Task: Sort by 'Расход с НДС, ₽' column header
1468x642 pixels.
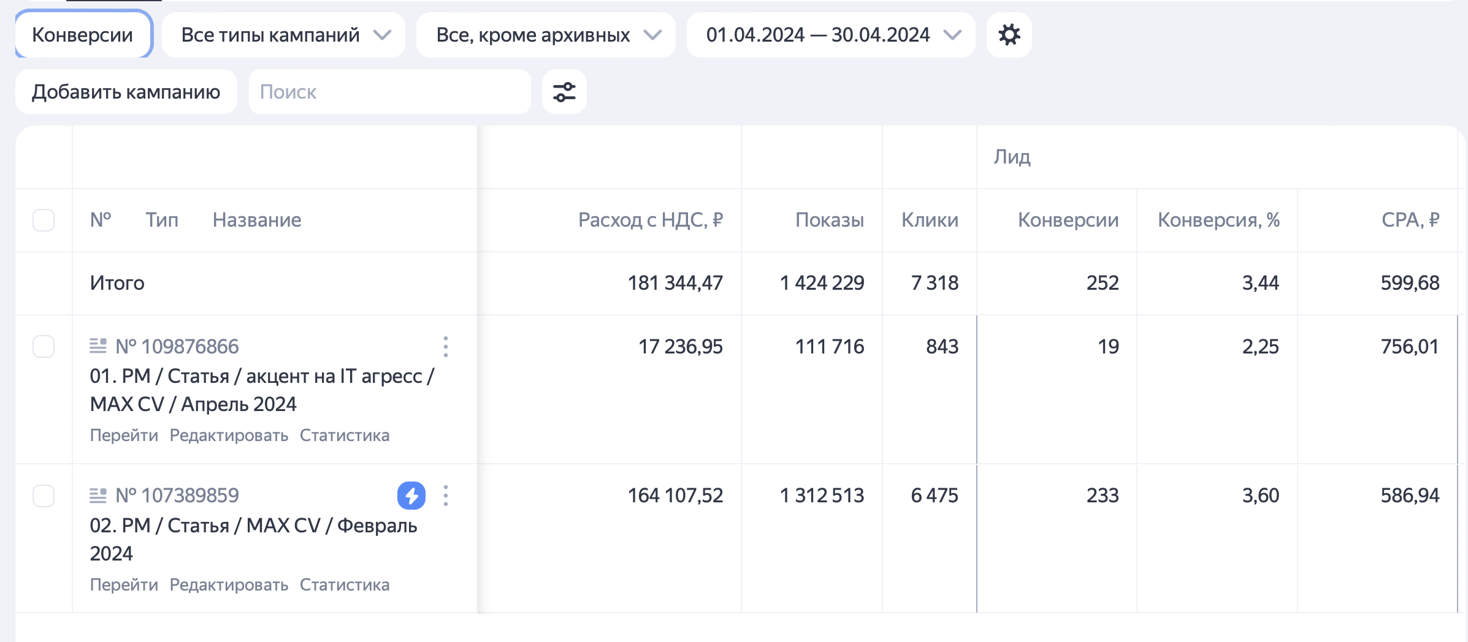Action: (x=650, y=220)
